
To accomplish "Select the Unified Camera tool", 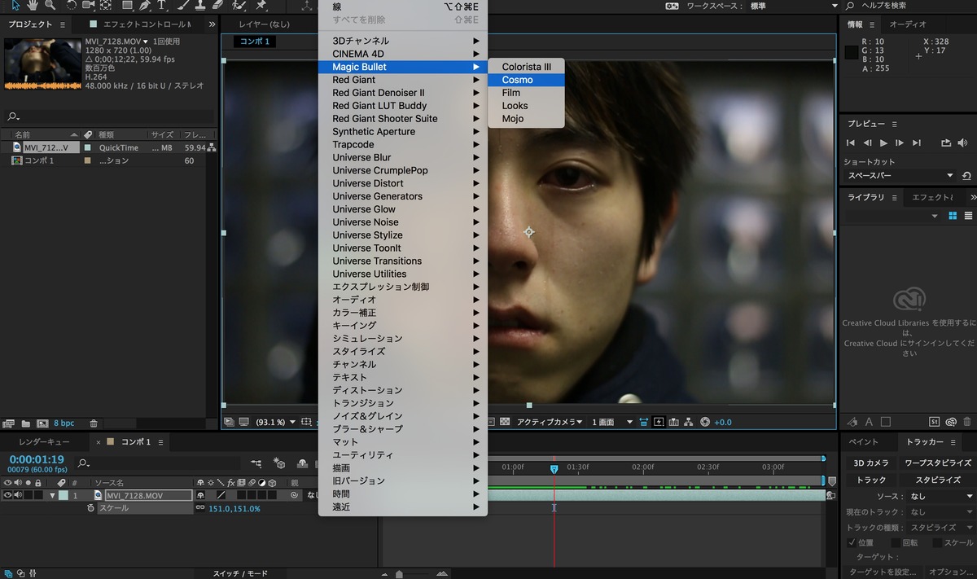I will point(88,5).
